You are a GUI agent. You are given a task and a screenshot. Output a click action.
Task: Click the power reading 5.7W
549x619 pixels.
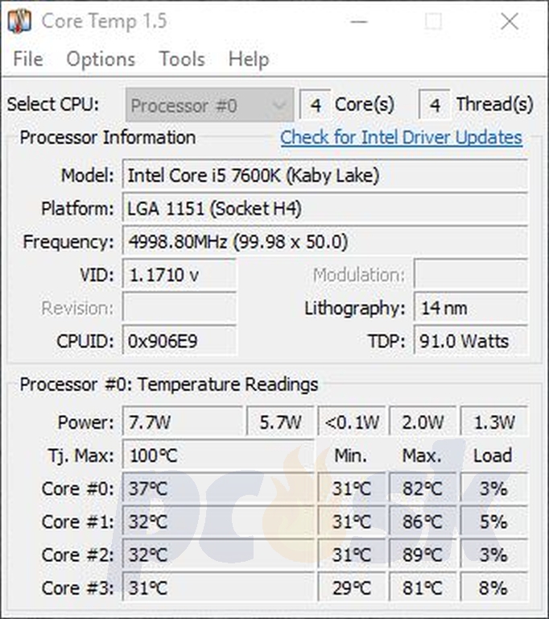click(280, 422)
